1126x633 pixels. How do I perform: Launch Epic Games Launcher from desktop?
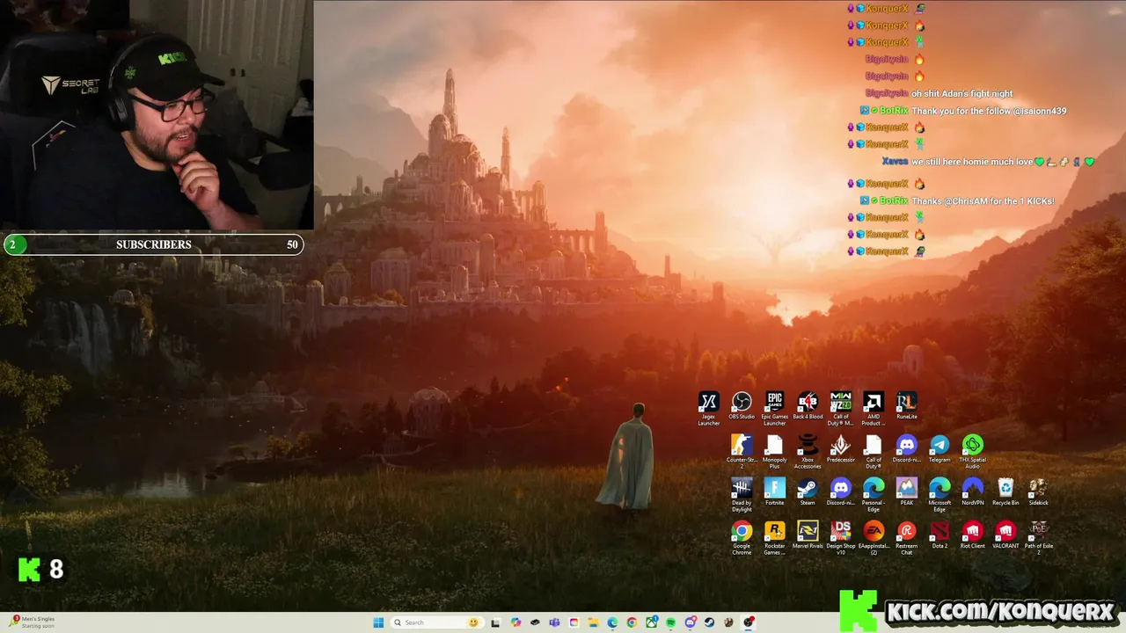point(774,410)
